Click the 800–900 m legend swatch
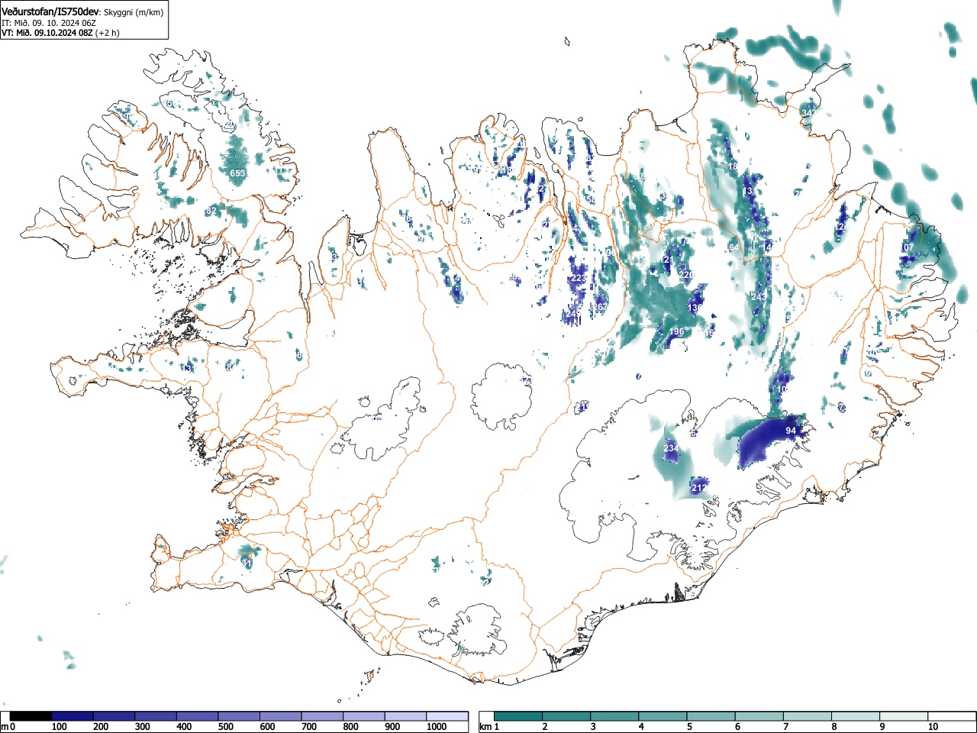Screen dimensions: 977x733 click(x=364, y=716)
